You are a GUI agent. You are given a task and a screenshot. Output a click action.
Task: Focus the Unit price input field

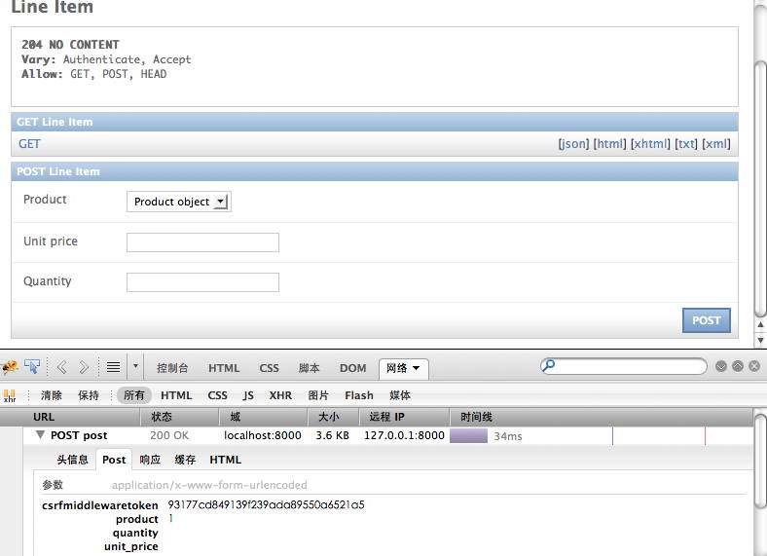click(203, 242)
